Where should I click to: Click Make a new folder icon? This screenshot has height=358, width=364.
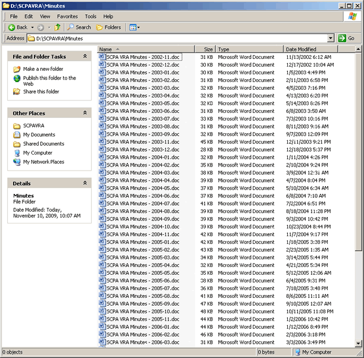coord(17,69)
